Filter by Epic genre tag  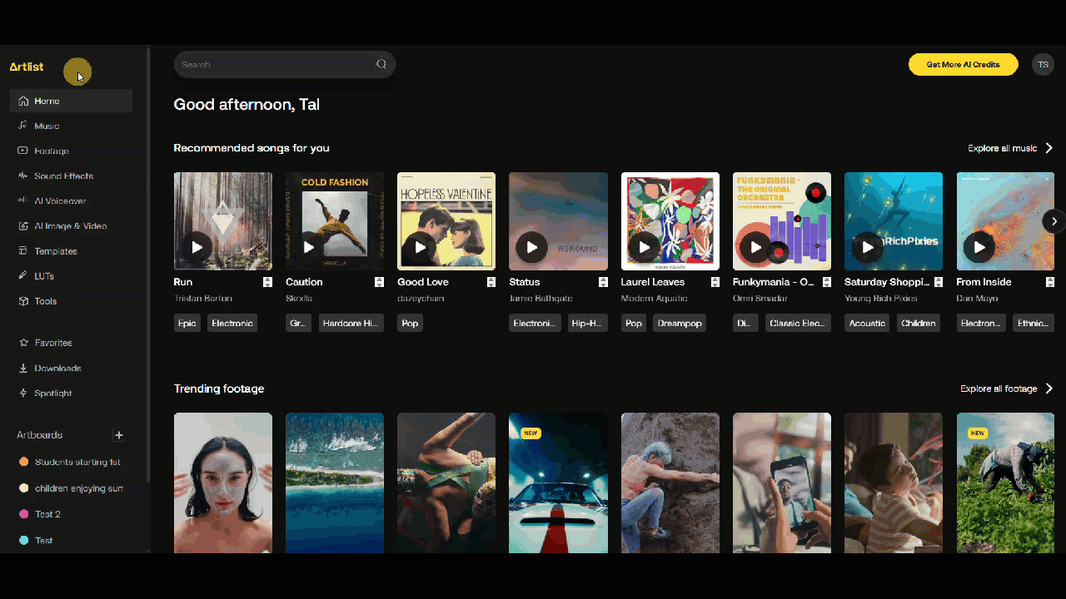point(187,323)
